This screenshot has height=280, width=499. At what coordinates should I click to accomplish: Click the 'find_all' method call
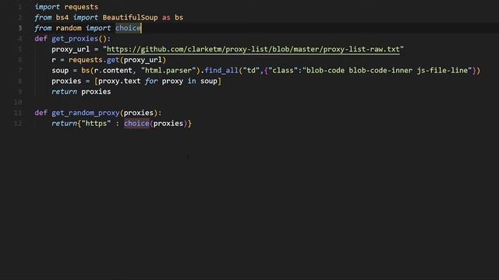[x=221, y=71]
